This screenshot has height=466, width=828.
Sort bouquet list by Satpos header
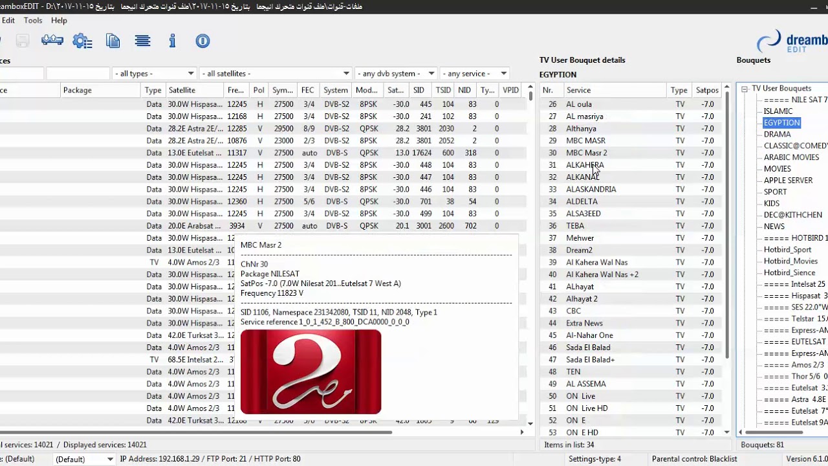pyautogui.click(x=707, y=90)
